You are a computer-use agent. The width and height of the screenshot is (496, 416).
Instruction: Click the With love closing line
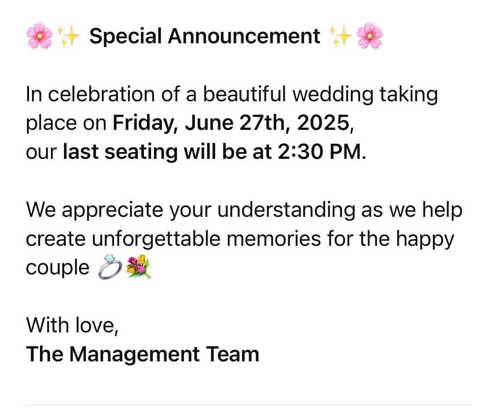pos(72,325)
